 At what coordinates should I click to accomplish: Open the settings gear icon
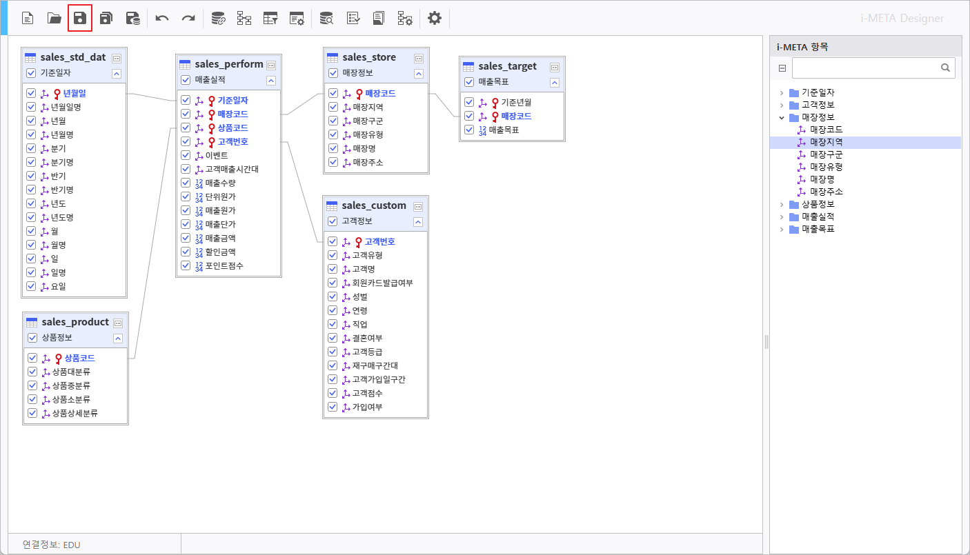(434, 19)
